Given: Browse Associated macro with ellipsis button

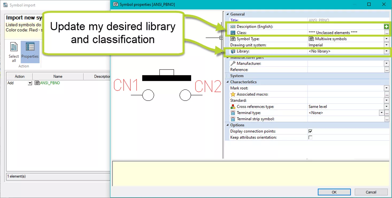Looking at the screenshot, I should coord(387,94).
